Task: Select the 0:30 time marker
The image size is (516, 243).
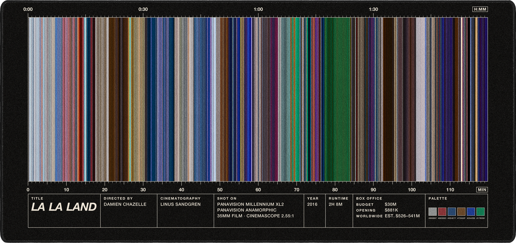Action: (143, 9)
